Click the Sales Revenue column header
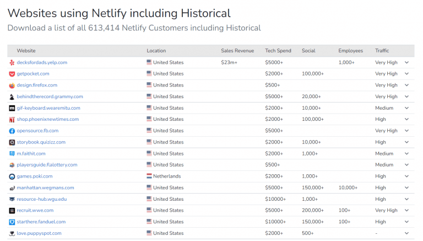 tap(237, 51)
